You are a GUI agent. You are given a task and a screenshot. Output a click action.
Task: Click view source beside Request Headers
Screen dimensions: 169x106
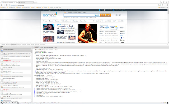click(x=49, y=54)
